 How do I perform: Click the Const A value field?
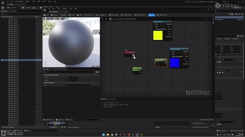pyautogui.click(x=72, y=78)
